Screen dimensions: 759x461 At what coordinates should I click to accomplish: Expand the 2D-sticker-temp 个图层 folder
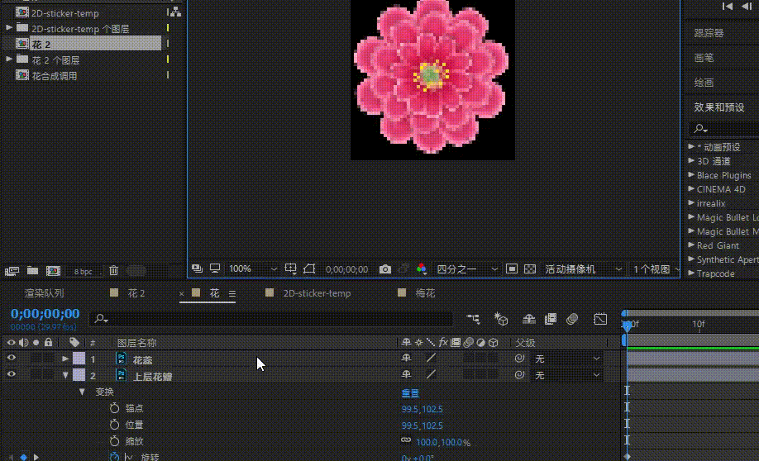[9, 28]
